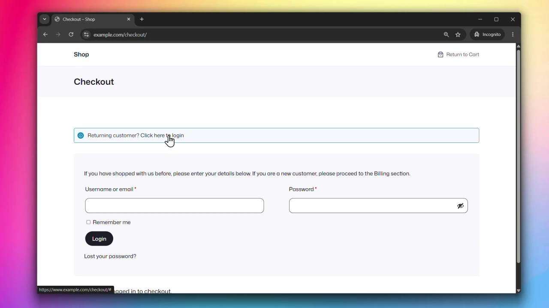Screen dimensions: 549x308
Task: Click Lost your password? link
Action: tap(110, 256)
